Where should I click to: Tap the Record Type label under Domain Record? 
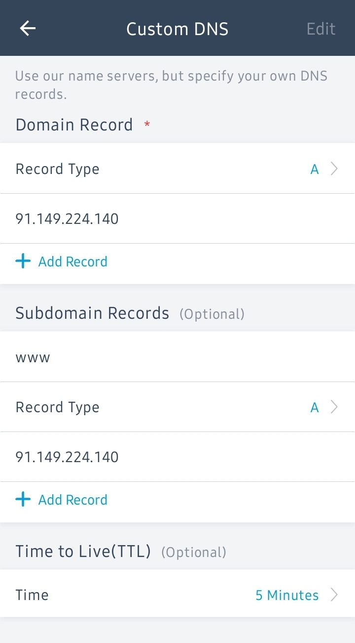pos(58,169)
